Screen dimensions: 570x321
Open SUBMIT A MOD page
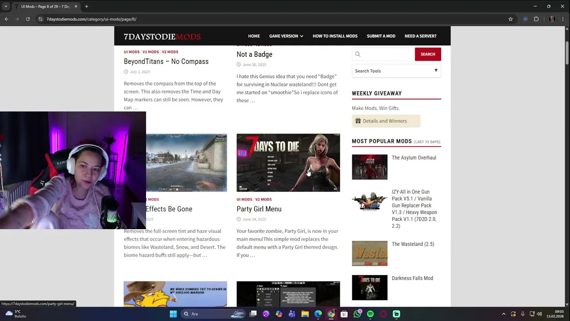[381, 36]
